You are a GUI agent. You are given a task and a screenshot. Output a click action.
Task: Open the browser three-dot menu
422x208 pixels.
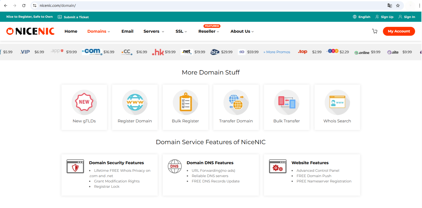pos(419,6)
